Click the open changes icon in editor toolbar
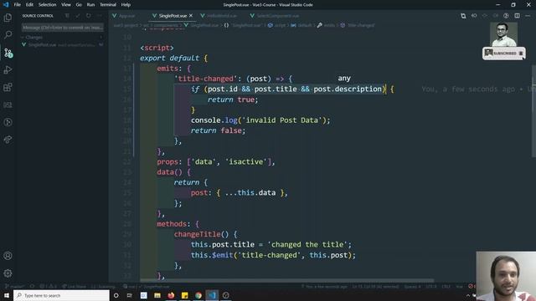 [463, 16]
